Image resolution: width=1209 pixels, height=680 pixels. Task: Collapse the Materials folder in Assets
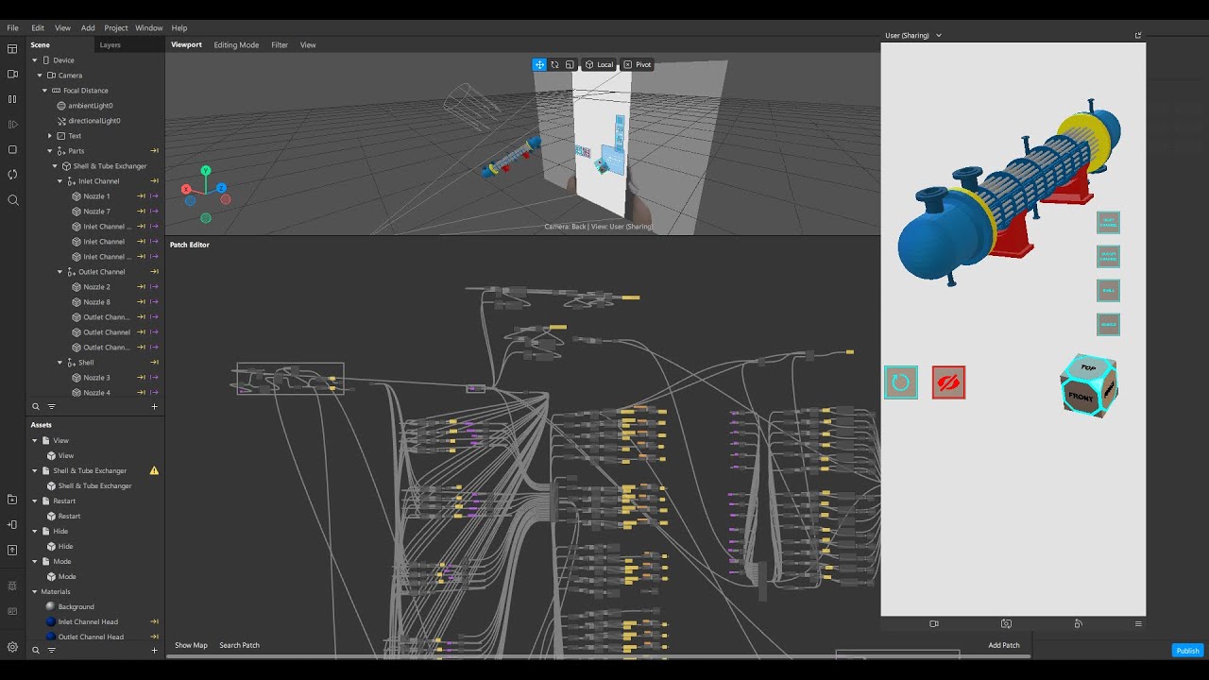coord(35,592)
